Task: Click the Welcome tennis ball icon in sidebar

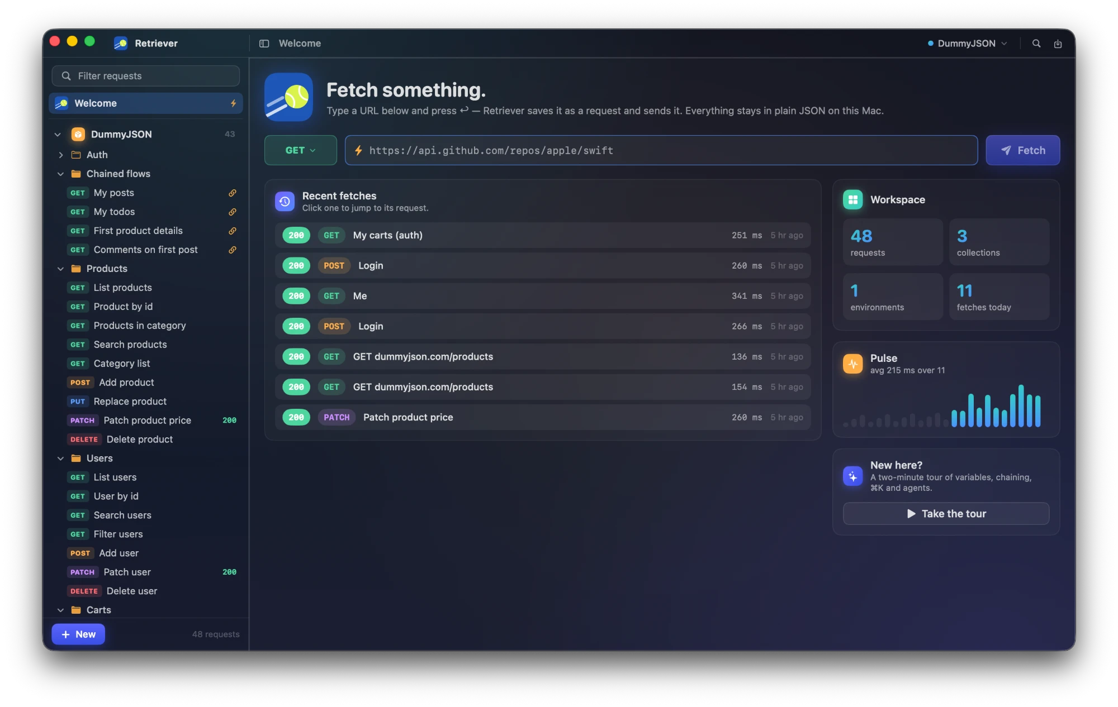Action: pyautogui.click(x=61, y=103)
